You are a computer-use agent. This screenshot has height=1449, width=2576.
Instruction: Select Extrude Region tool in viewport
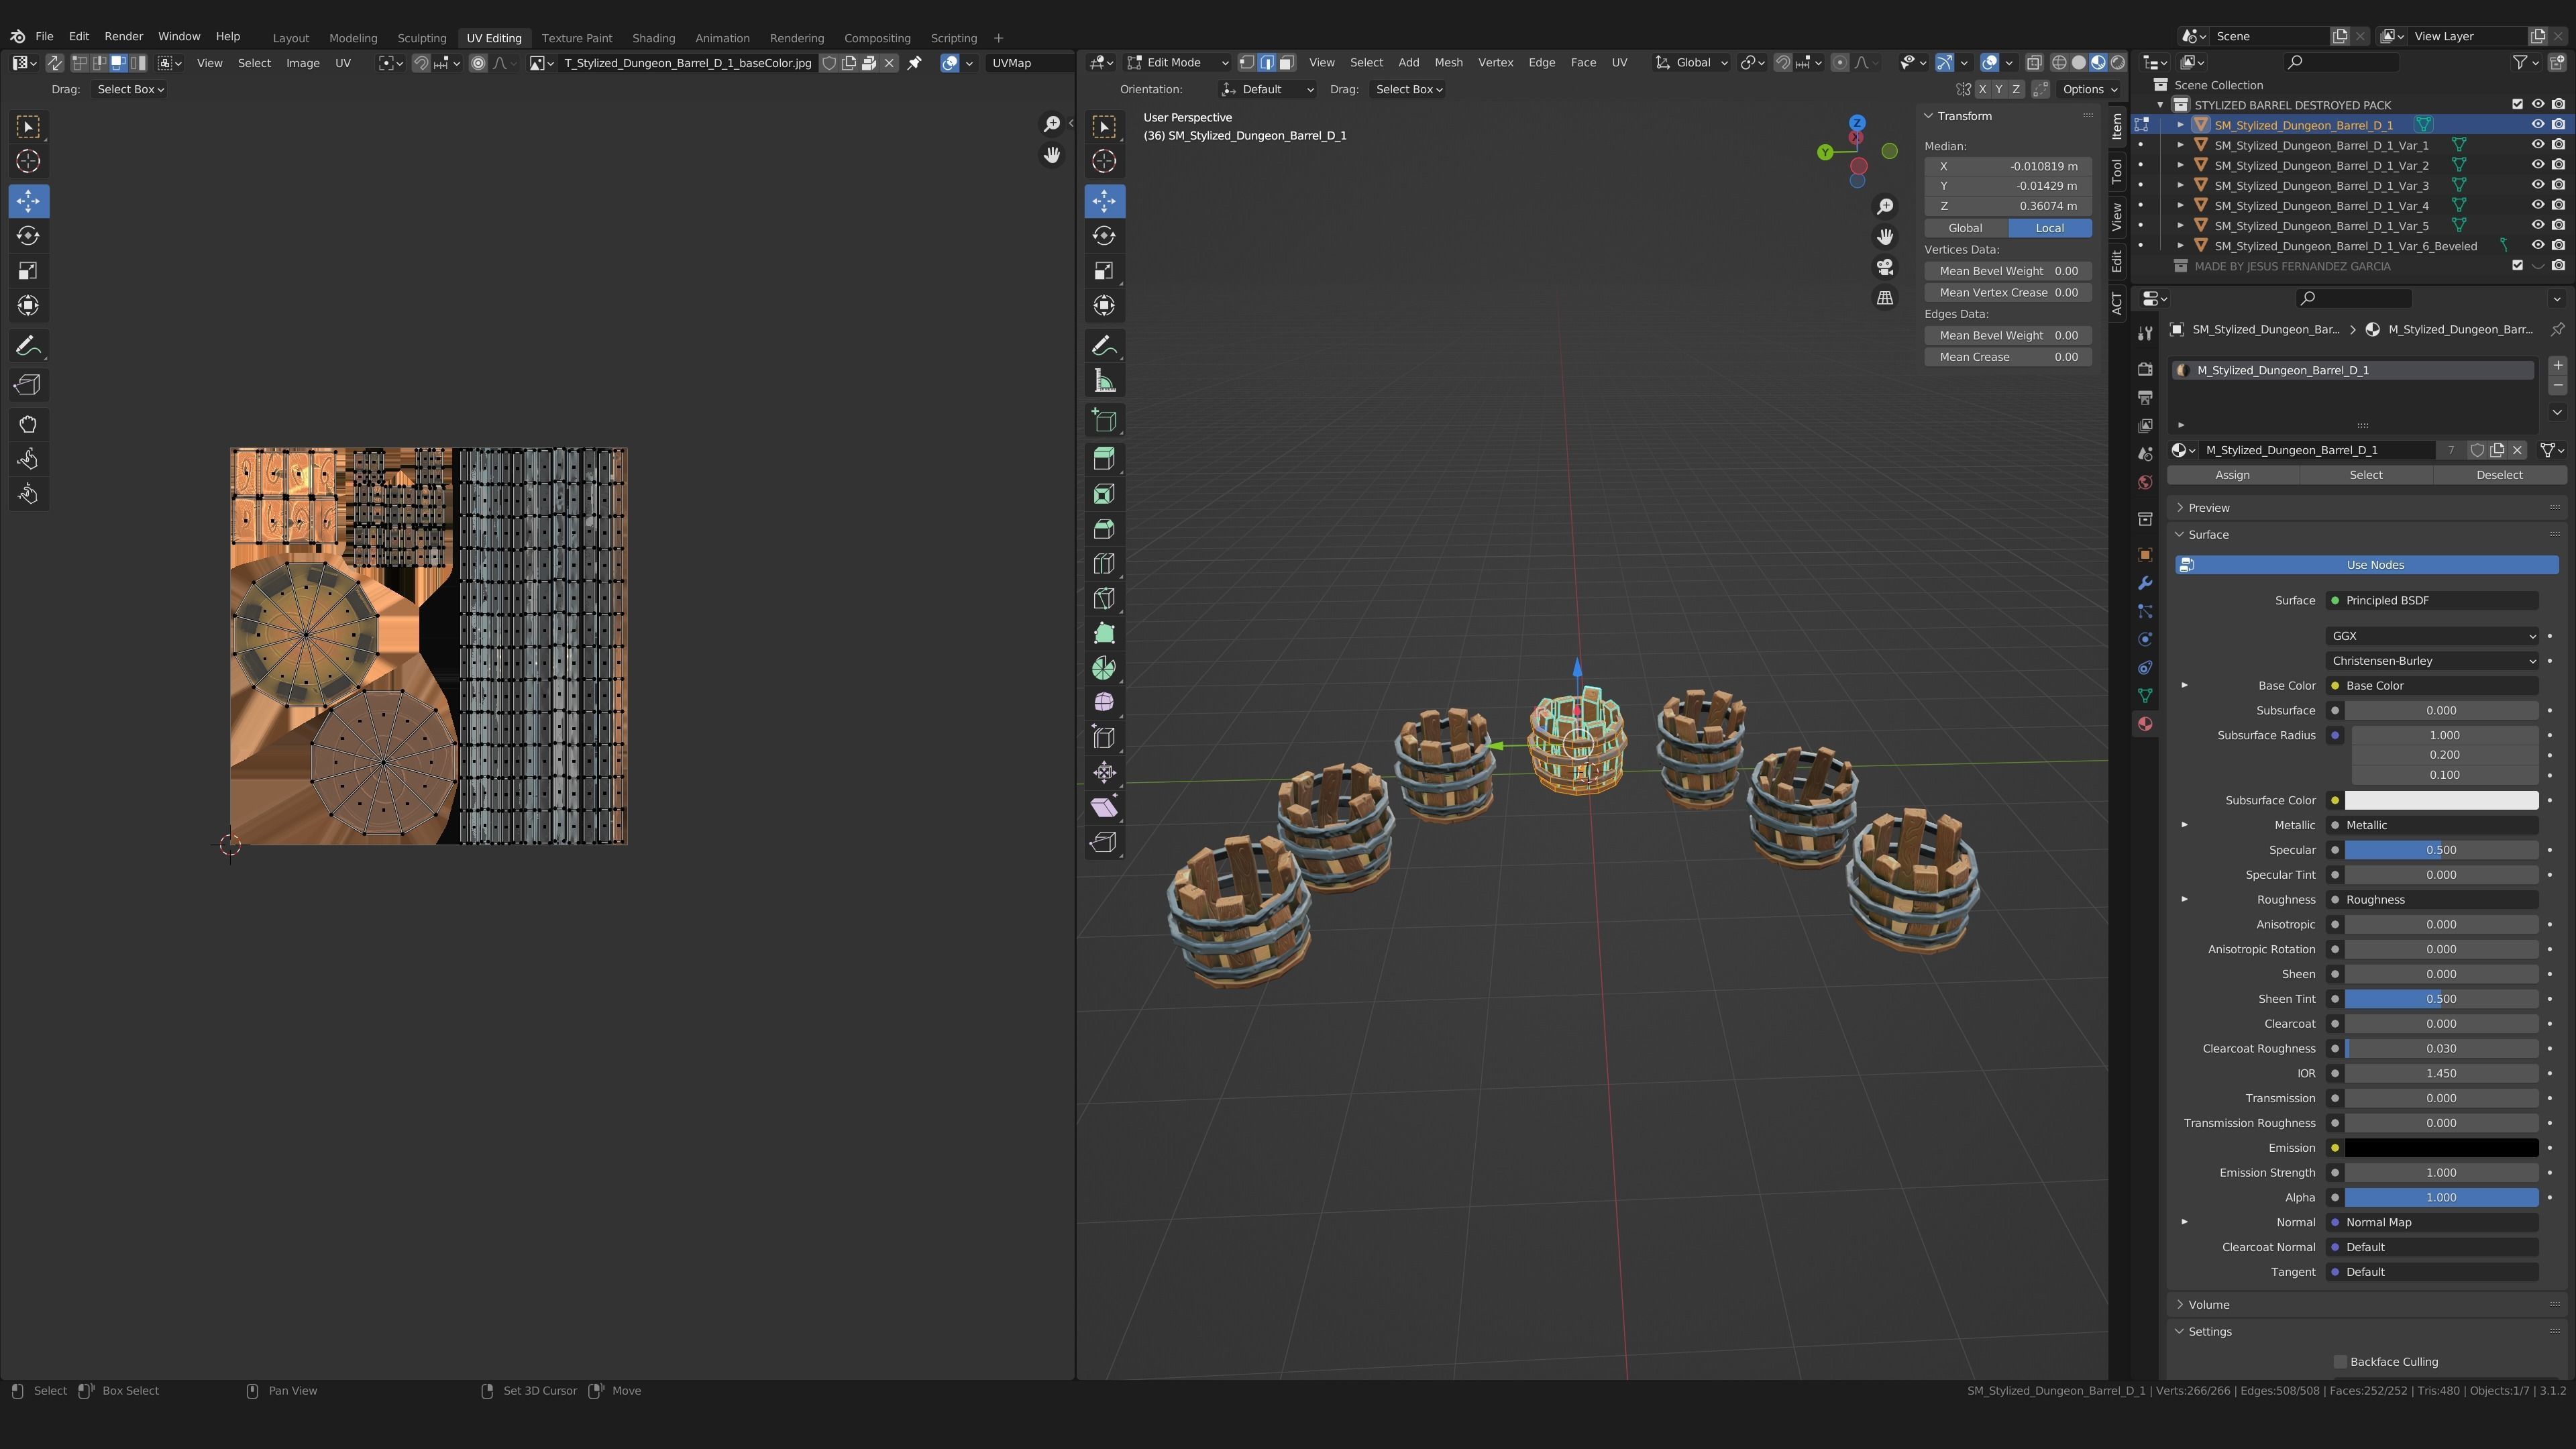(1104, 459)
